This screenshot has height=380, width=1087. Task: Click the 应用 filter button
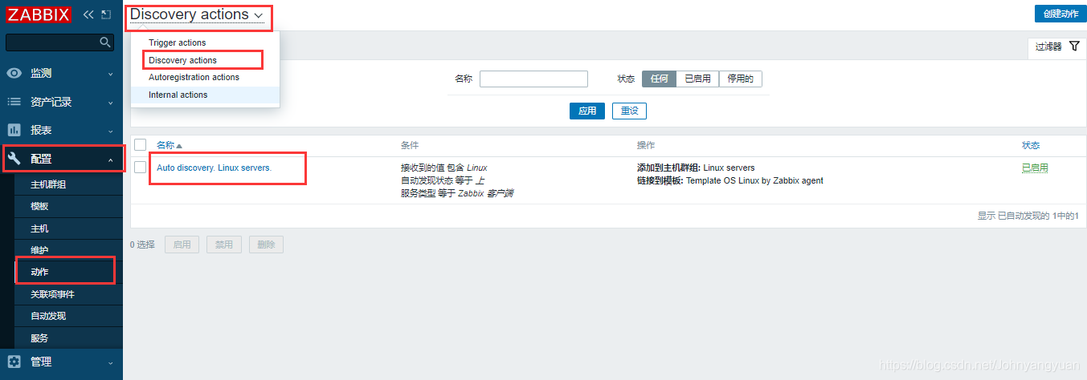coord(587,111)
